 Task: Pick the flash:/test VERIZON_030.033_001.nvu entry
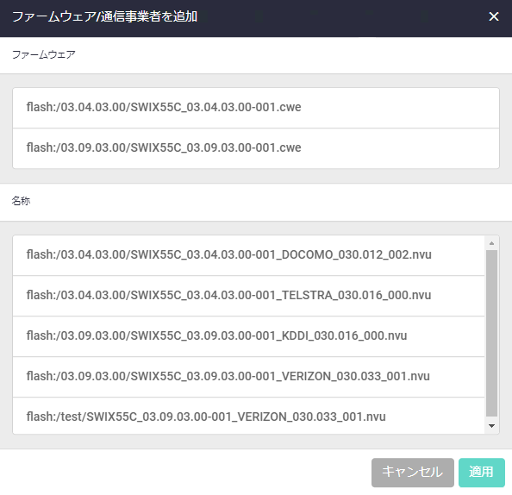[x=248, y=416]
